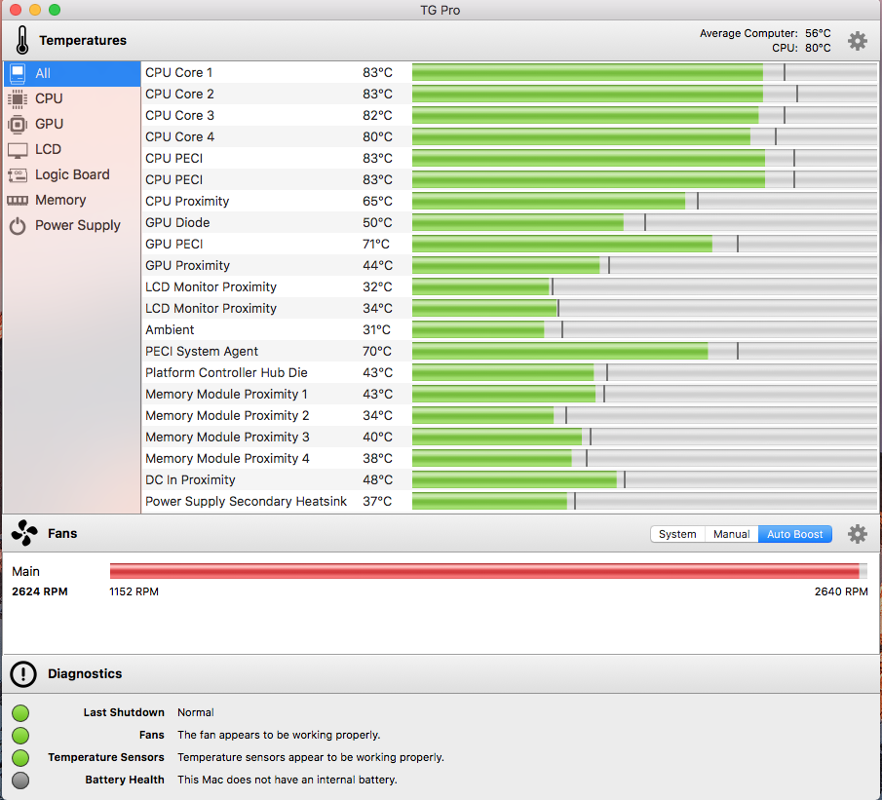Viewport: 882px width, 800px height.
Task: Click the 2640 RPM maximum label
Action: (841, 591)
